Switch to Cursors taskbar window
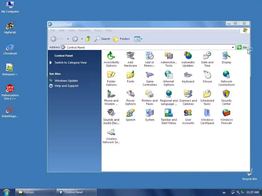Screen dimensions: 262x196 pyautogui.click(x=35, y=192)
